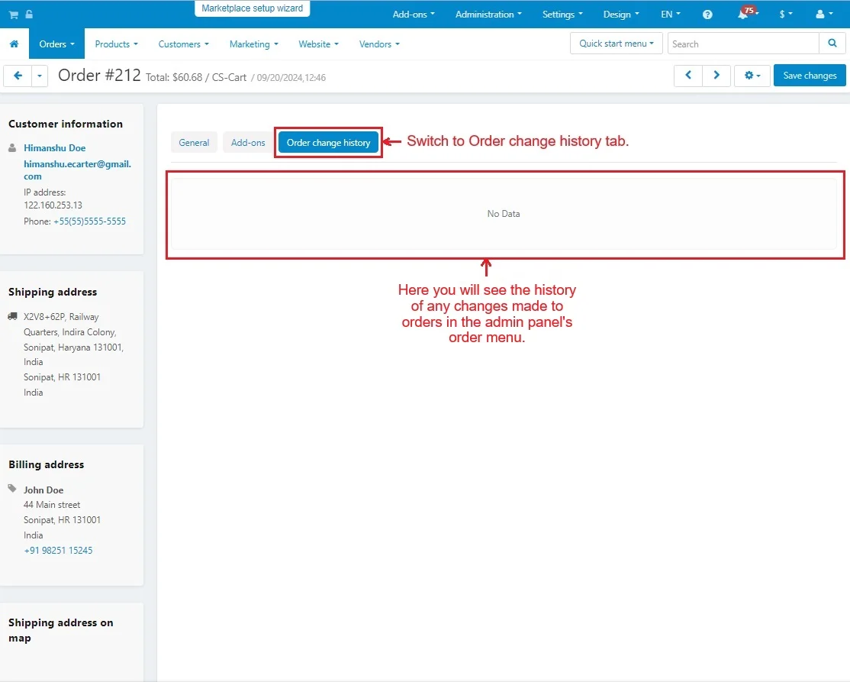Open the Orders menu
Image resolution: width=850 pixels, height=682 pixels.
(x=56, y=44)
